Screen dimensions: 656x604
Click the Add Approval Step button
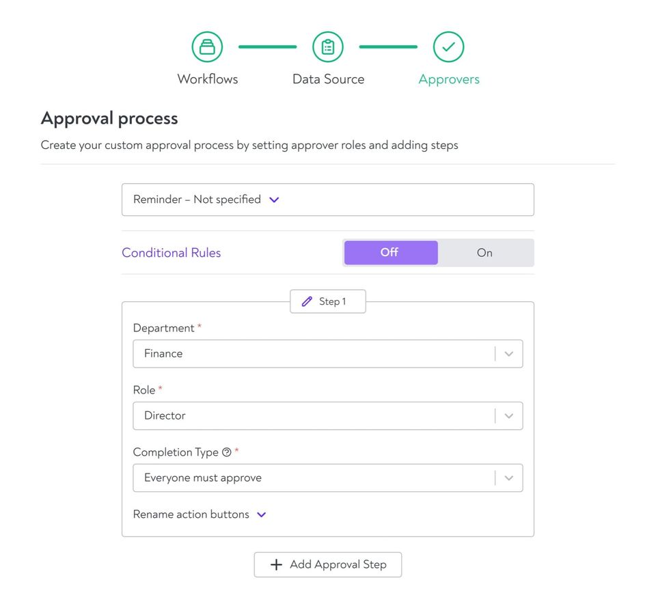click(328, 564)
